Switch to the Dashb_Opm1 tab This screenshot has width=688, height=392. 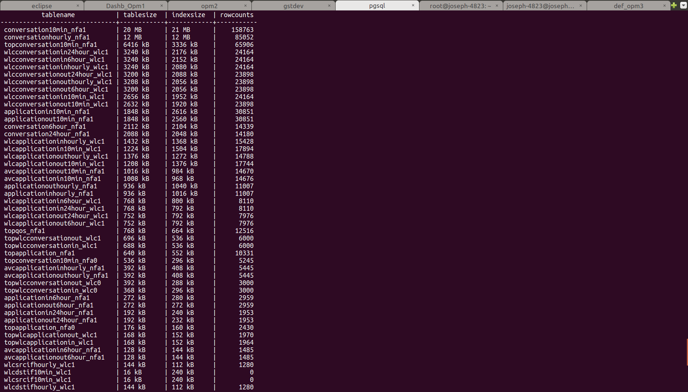click(126, 6)
